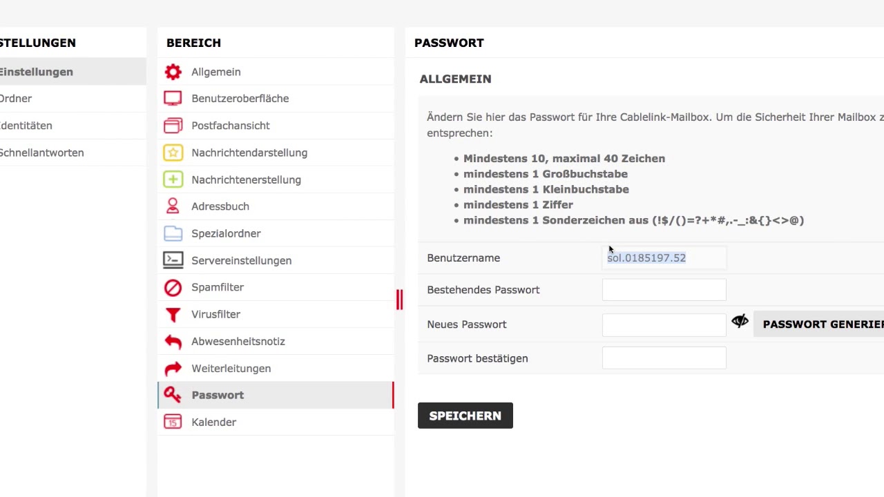The width and height of the screenshot is (884, 497).
Task: Click the Weiterleitungen arrow icon
Action: pyautogui.click(x=173, y=369)
